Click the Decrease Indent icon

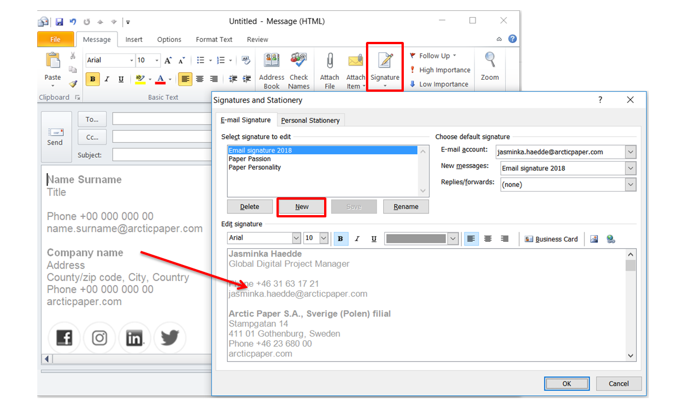click(232, 79)
